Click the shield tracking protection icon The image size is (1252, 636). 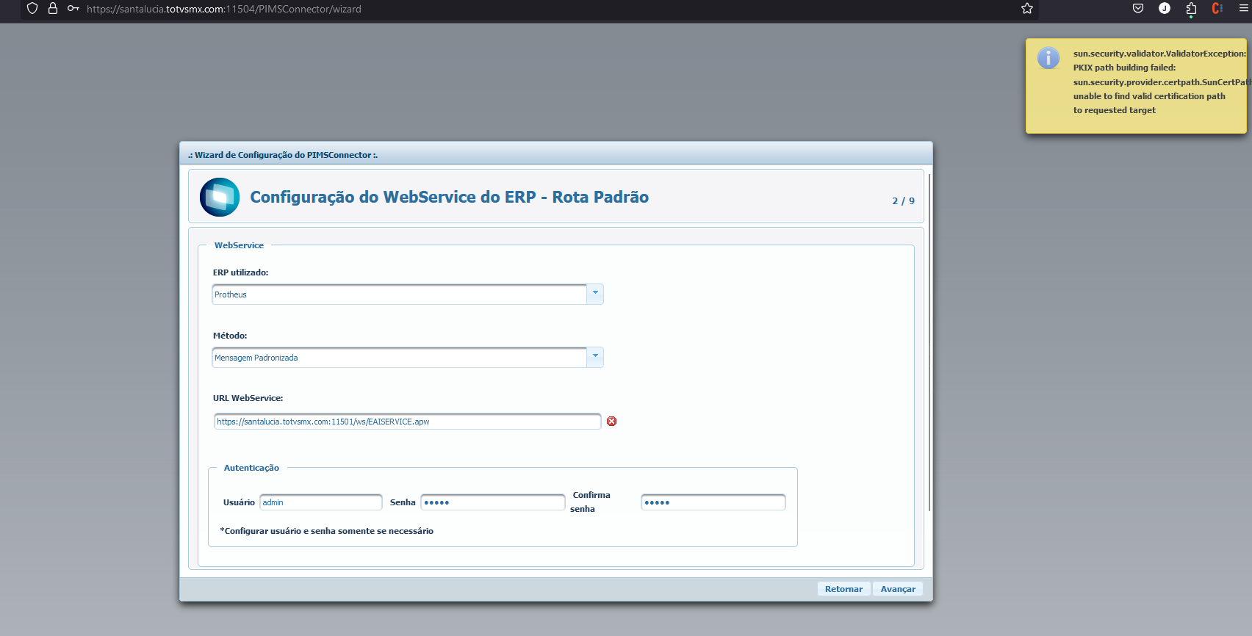click(x=32, y=9)
